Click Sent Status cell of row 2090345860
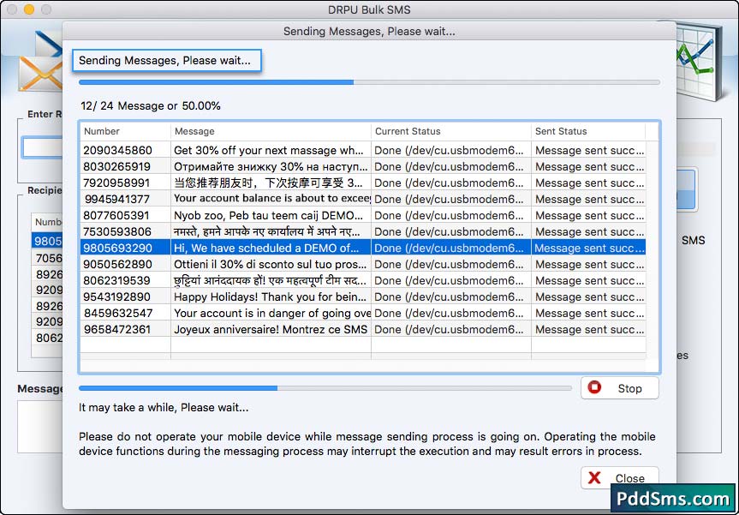 point(588,151)
